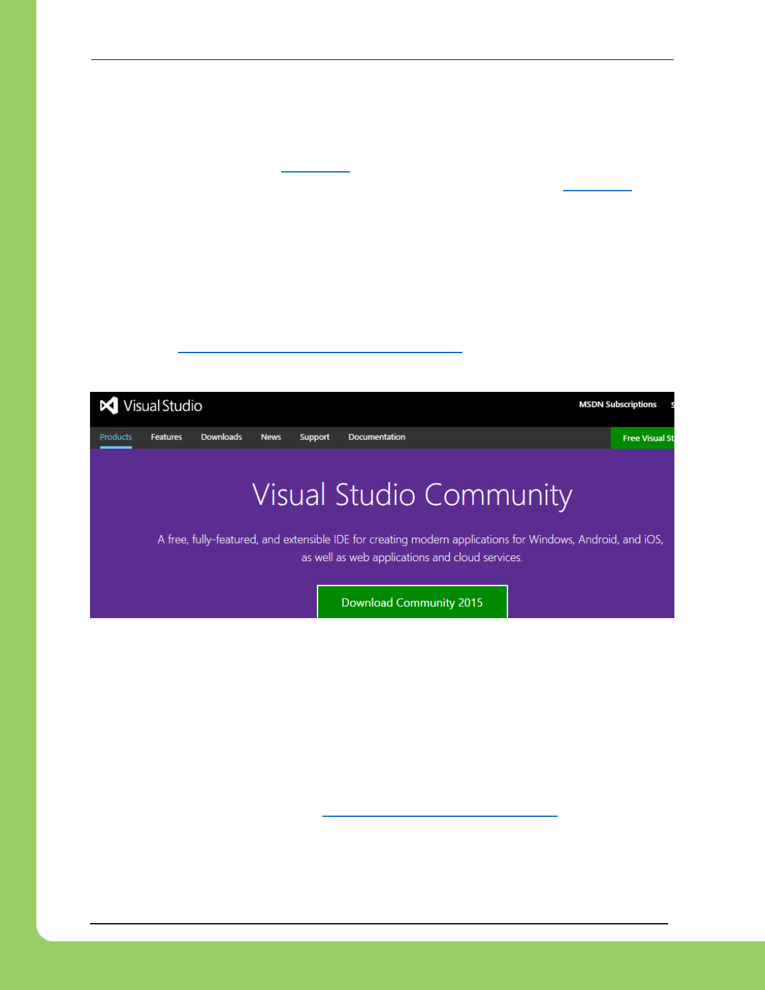Open the Documentation menu item
This screenshot has width=765, height=990.
pyautogui.click(x=377, y=437)
